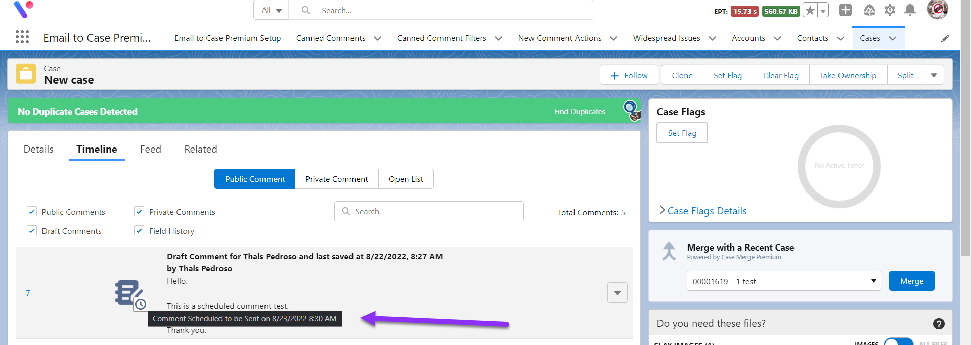Screen dimensions: 971x345
Task: Click the help question mark icon
Action: (939, 324)
